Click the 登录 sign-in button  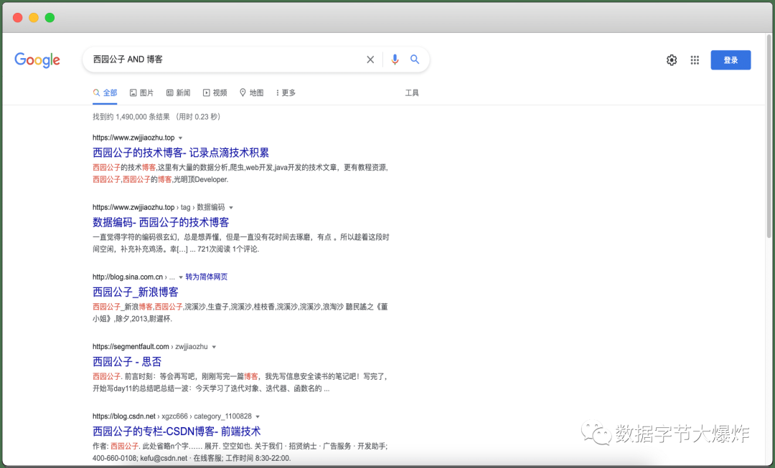tap(731, 60)
